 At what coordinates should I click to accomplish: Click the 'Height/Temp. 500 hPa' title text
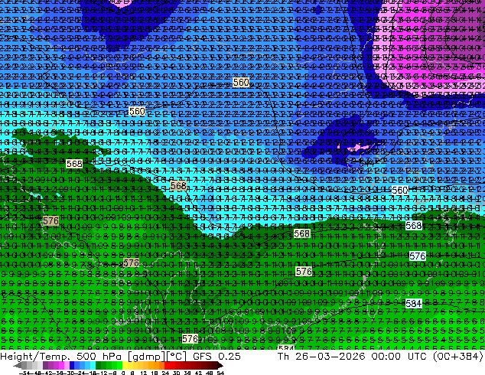[x=63, y=356]
